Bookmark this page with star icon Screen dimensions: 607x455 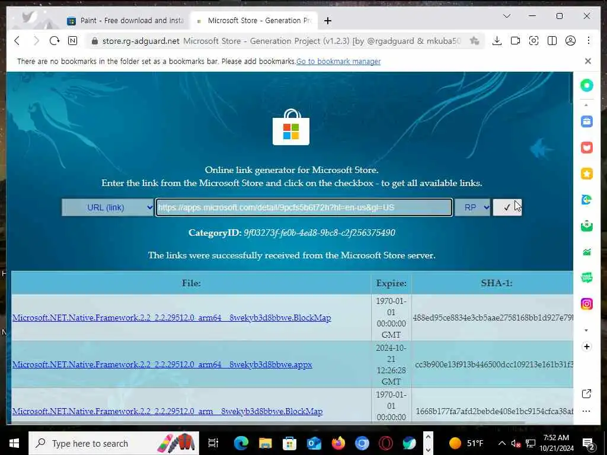pyautogui.click(x=474, y=41)
